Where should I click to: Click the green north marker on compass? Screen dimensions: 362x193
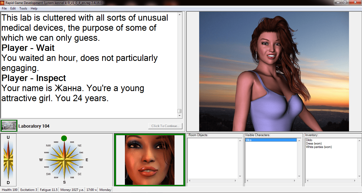[64, 138]
